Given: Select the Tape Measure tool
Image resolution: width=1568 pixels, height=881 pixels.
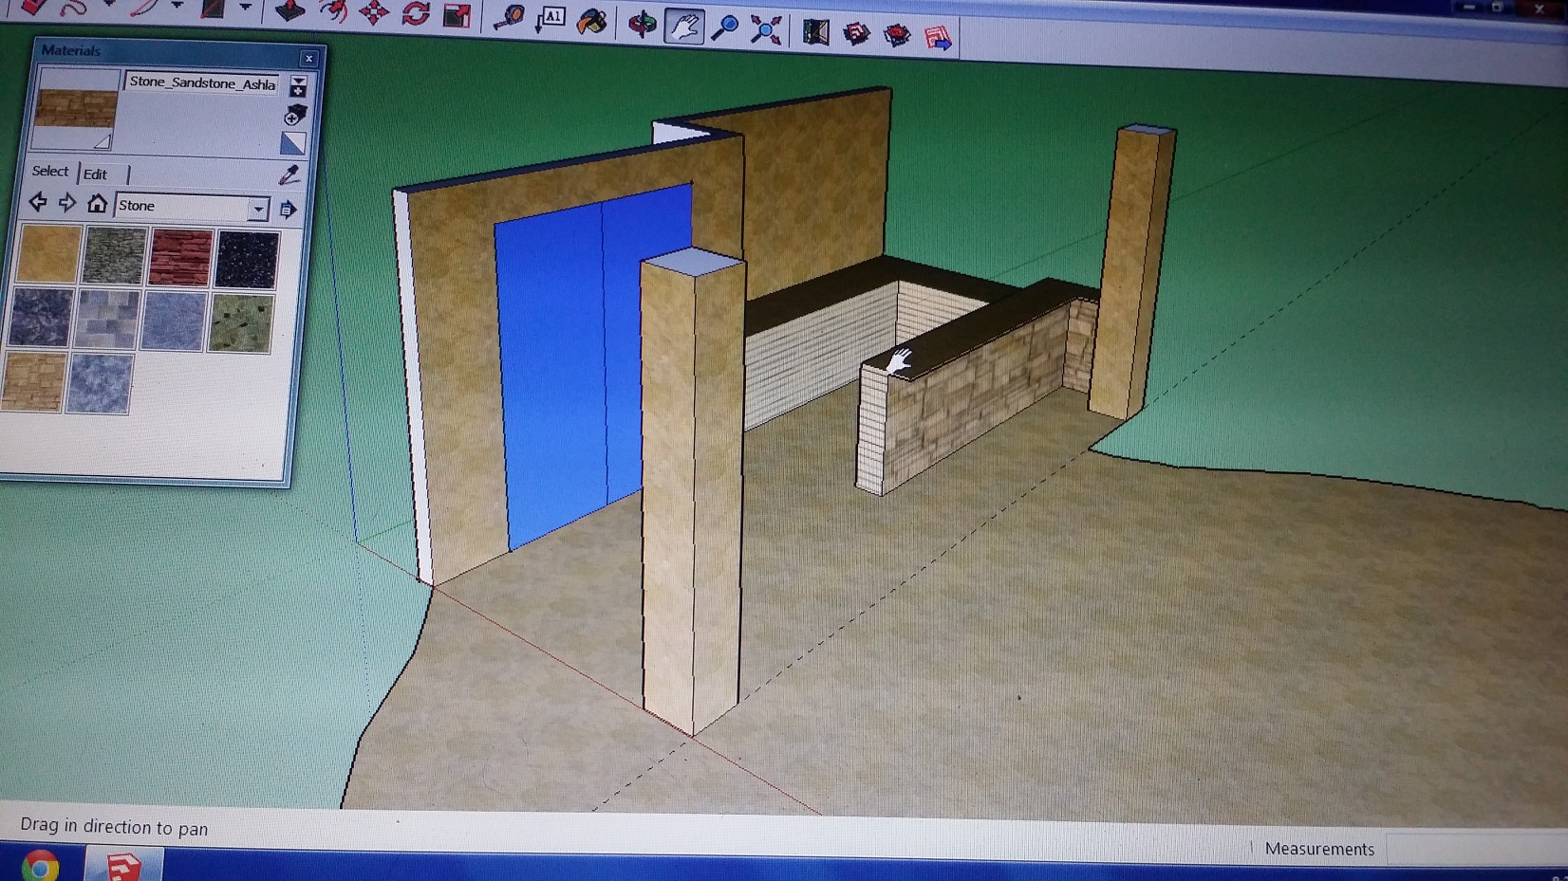Looking at the screenshot, I should (509, 18).
